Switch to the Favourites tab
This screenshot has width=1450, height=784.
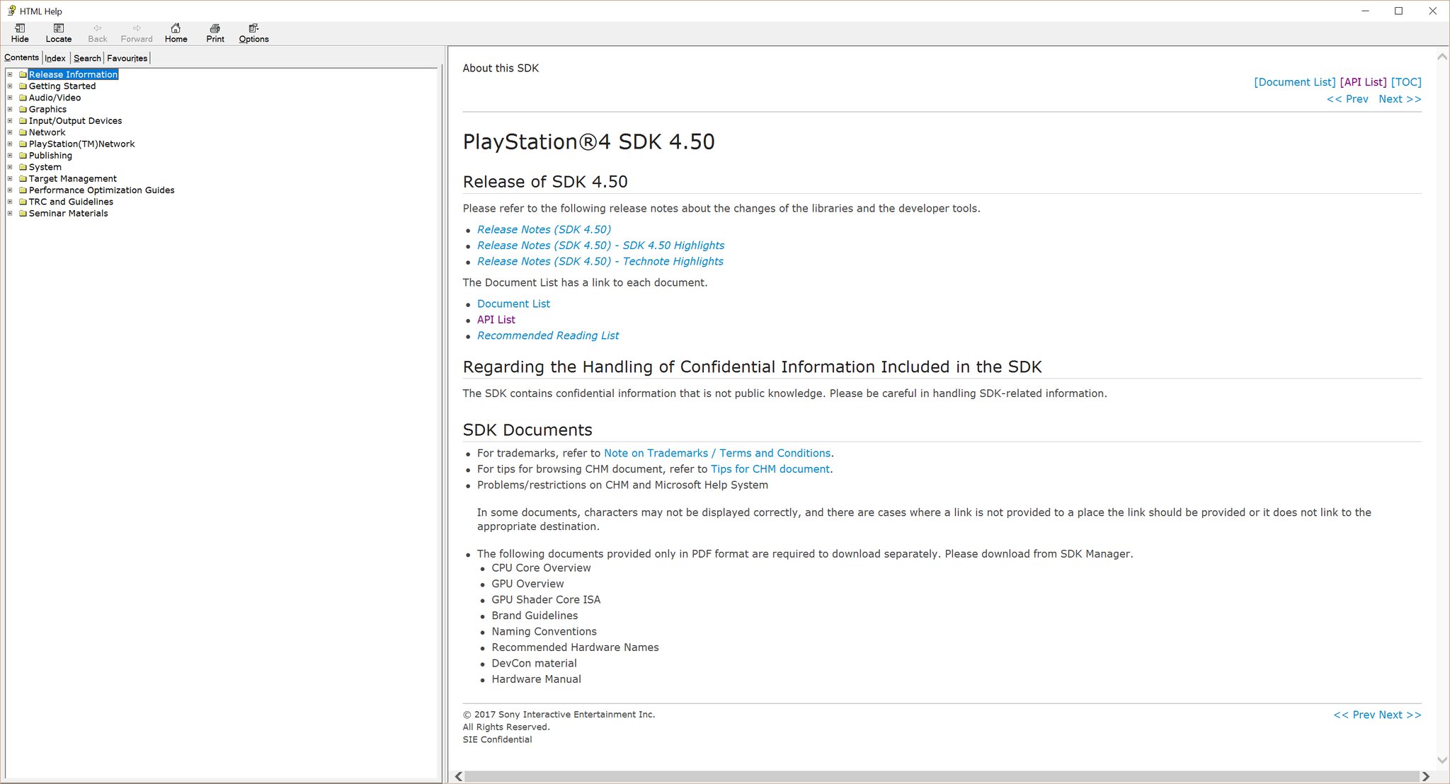[x=127, y=58]
